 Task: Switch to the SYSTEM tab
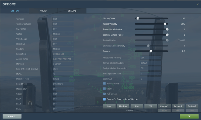[x=15, y=11]
